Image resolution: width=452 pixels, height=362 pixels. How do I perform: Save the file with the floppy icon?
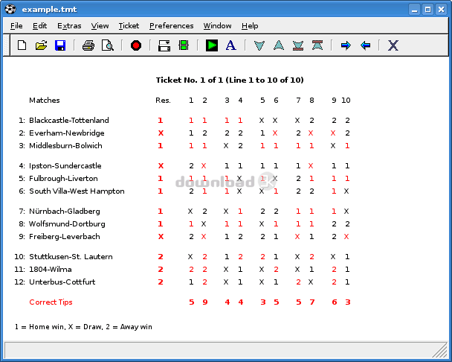[x=60, y=45]
